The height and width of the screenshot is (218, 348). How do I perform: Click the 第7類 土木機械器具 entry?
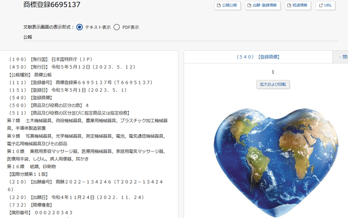(87, 125)
